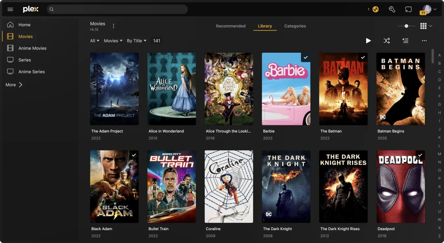This screenshot has width=444, height=243.
Task: Click the Barbie title link
Action: (x=269, y=131)
